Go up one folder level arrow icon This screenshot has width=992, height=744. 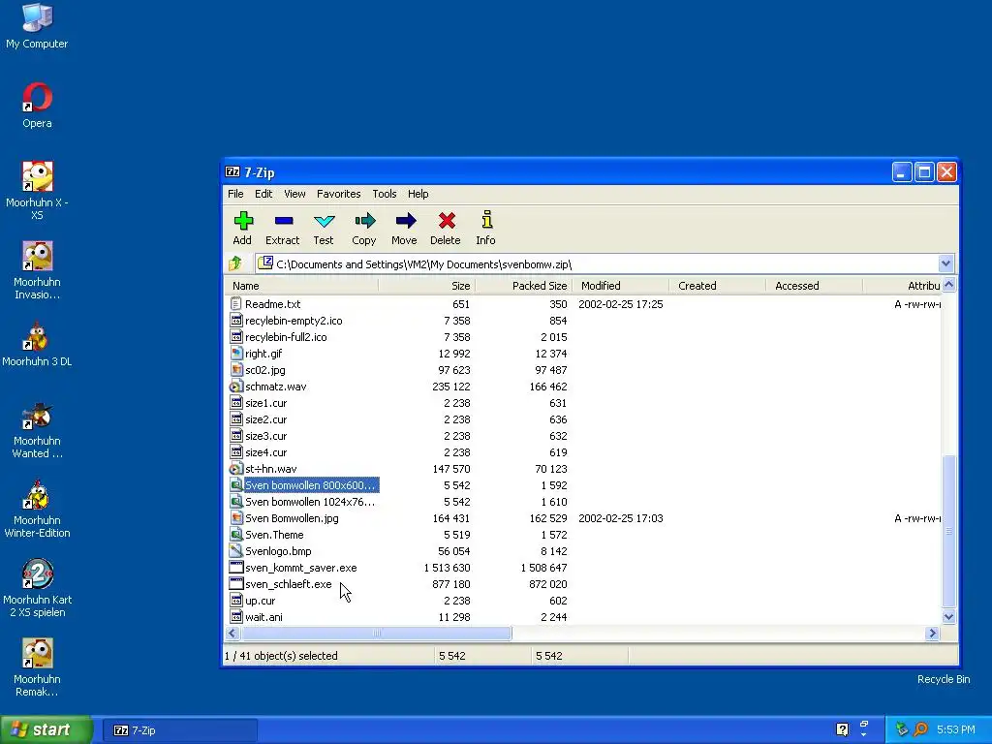pyautogui.click(x=236, y=263)
